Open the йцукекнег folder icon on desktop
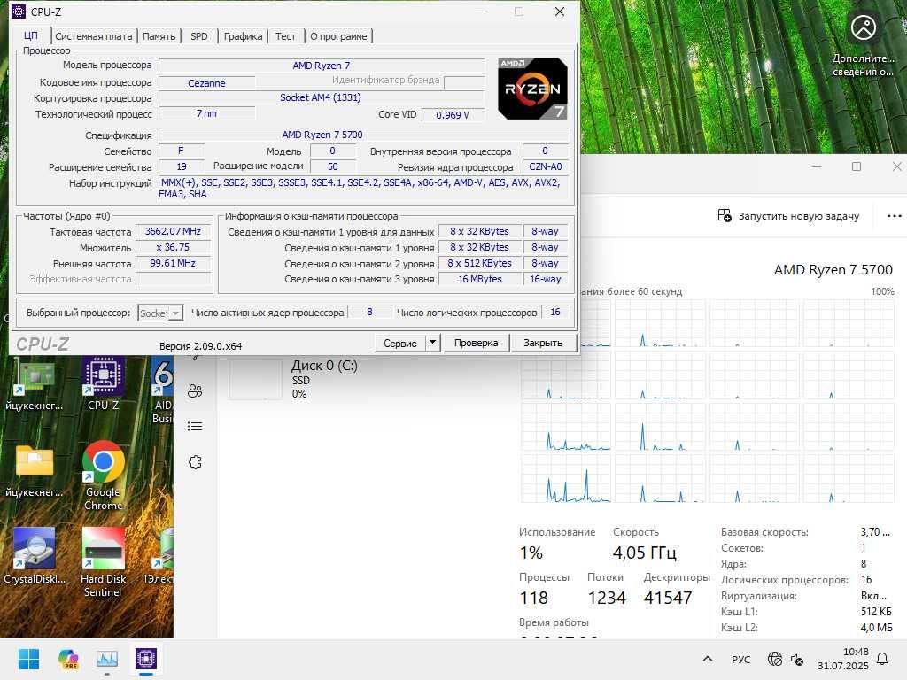 pos(35,471)
